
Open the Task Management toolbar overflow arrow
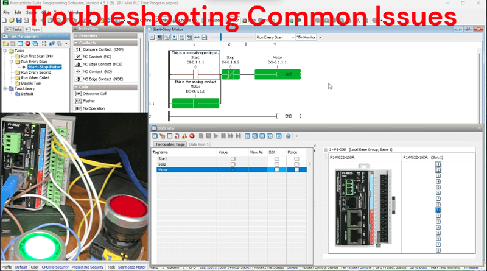click(x=66, y=44)
